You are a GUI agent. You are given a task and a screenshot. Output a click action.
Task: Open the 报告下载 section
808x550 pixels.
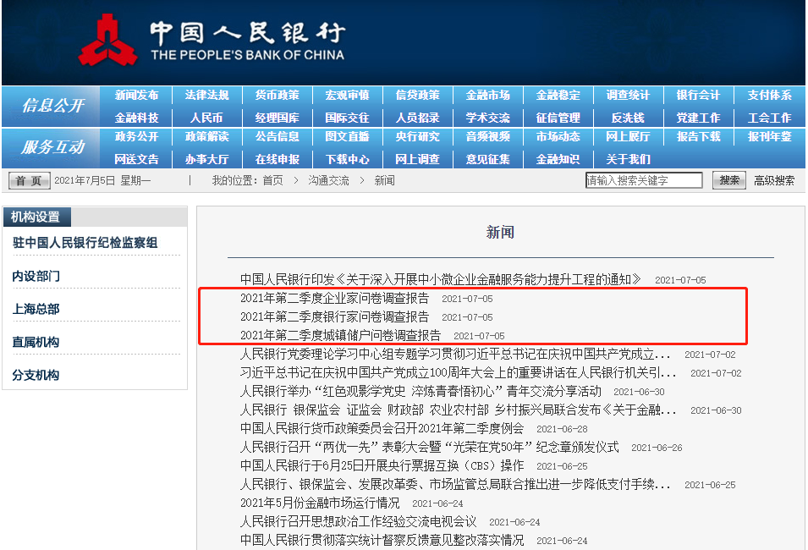(698, 137)
